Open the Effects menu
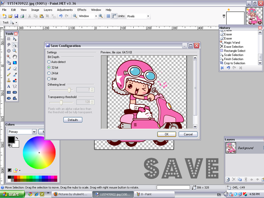 click(x=82, y=10)
